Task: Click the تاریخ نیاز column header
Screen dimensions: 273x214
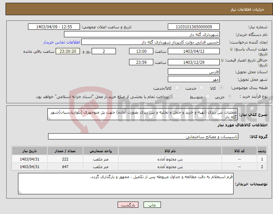Action: 30,151
